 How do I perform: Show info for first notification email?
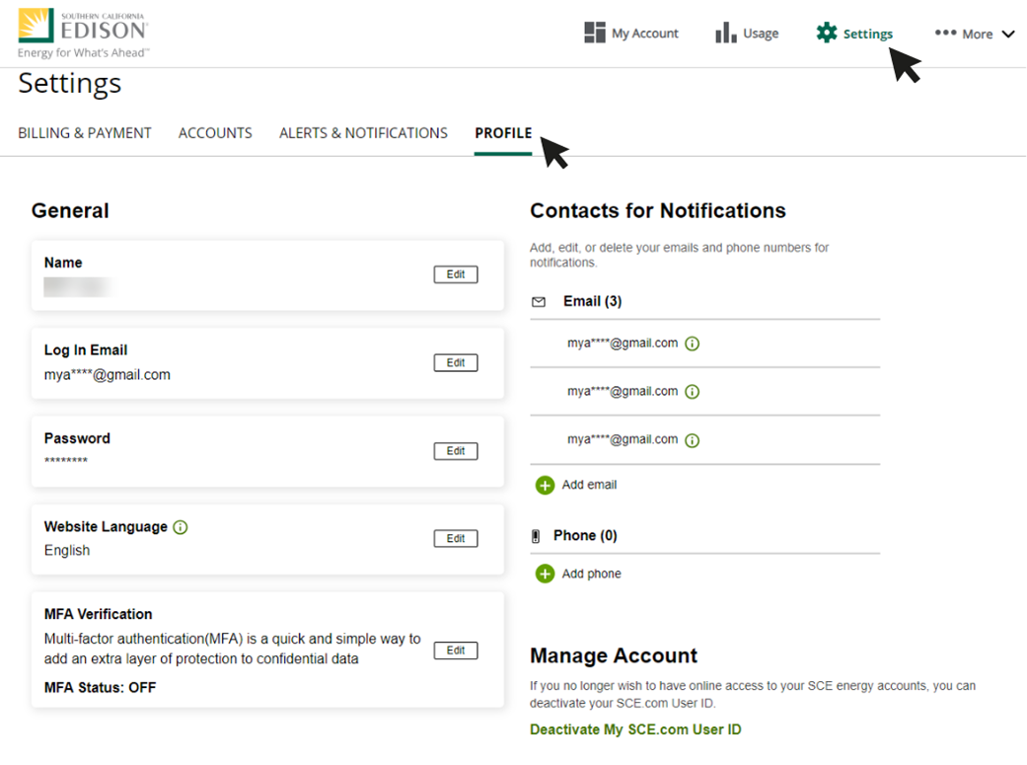click(x=692, y=344)
